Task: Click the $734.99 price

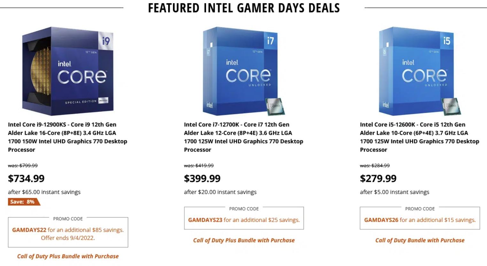Action: coord(26,179)
